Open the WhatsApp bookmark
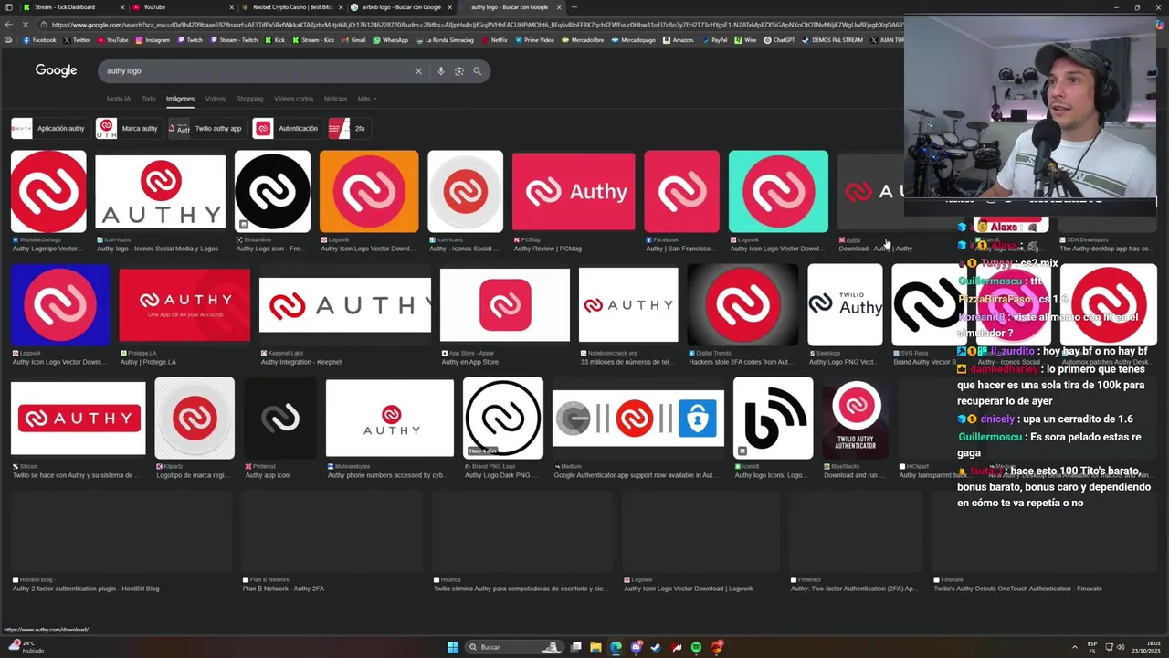1169x658 pixels. 391,40
